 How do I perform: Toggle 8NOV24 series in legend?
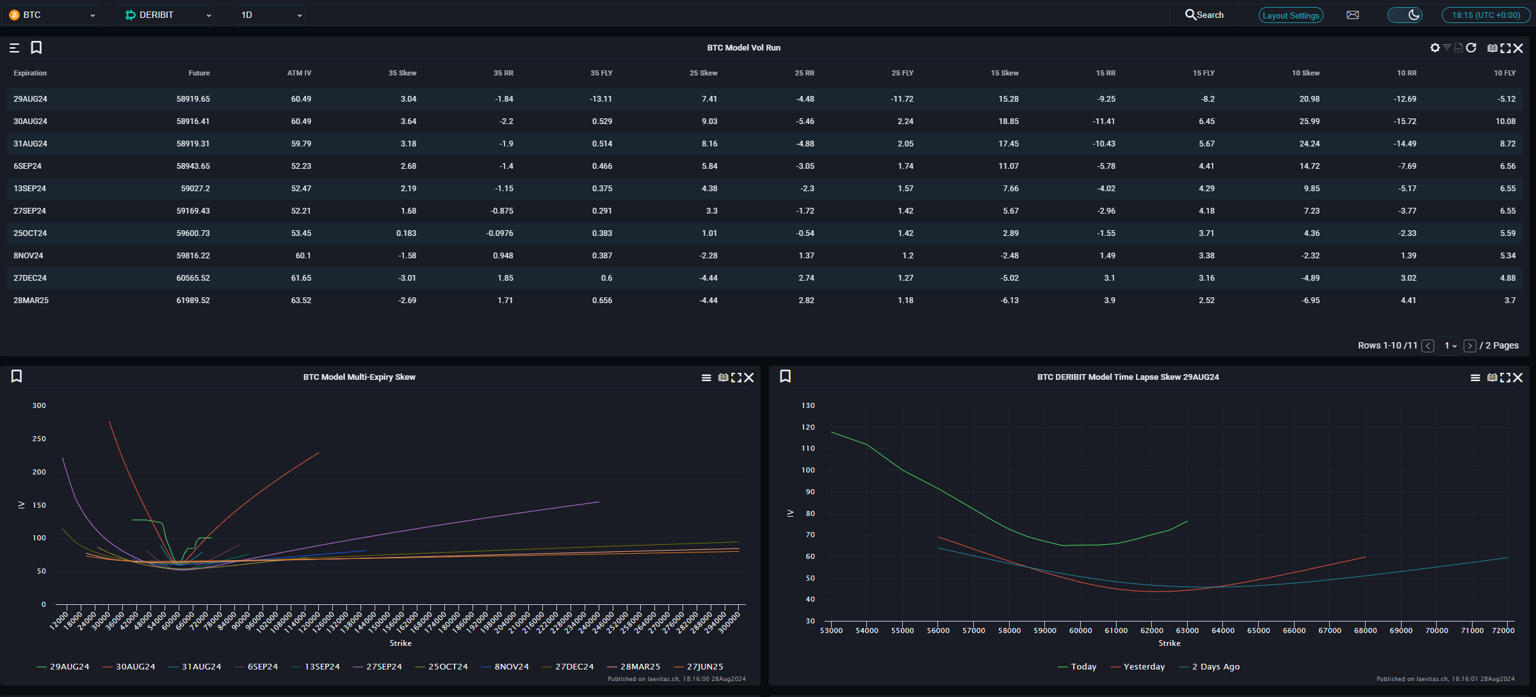[505, 667]
